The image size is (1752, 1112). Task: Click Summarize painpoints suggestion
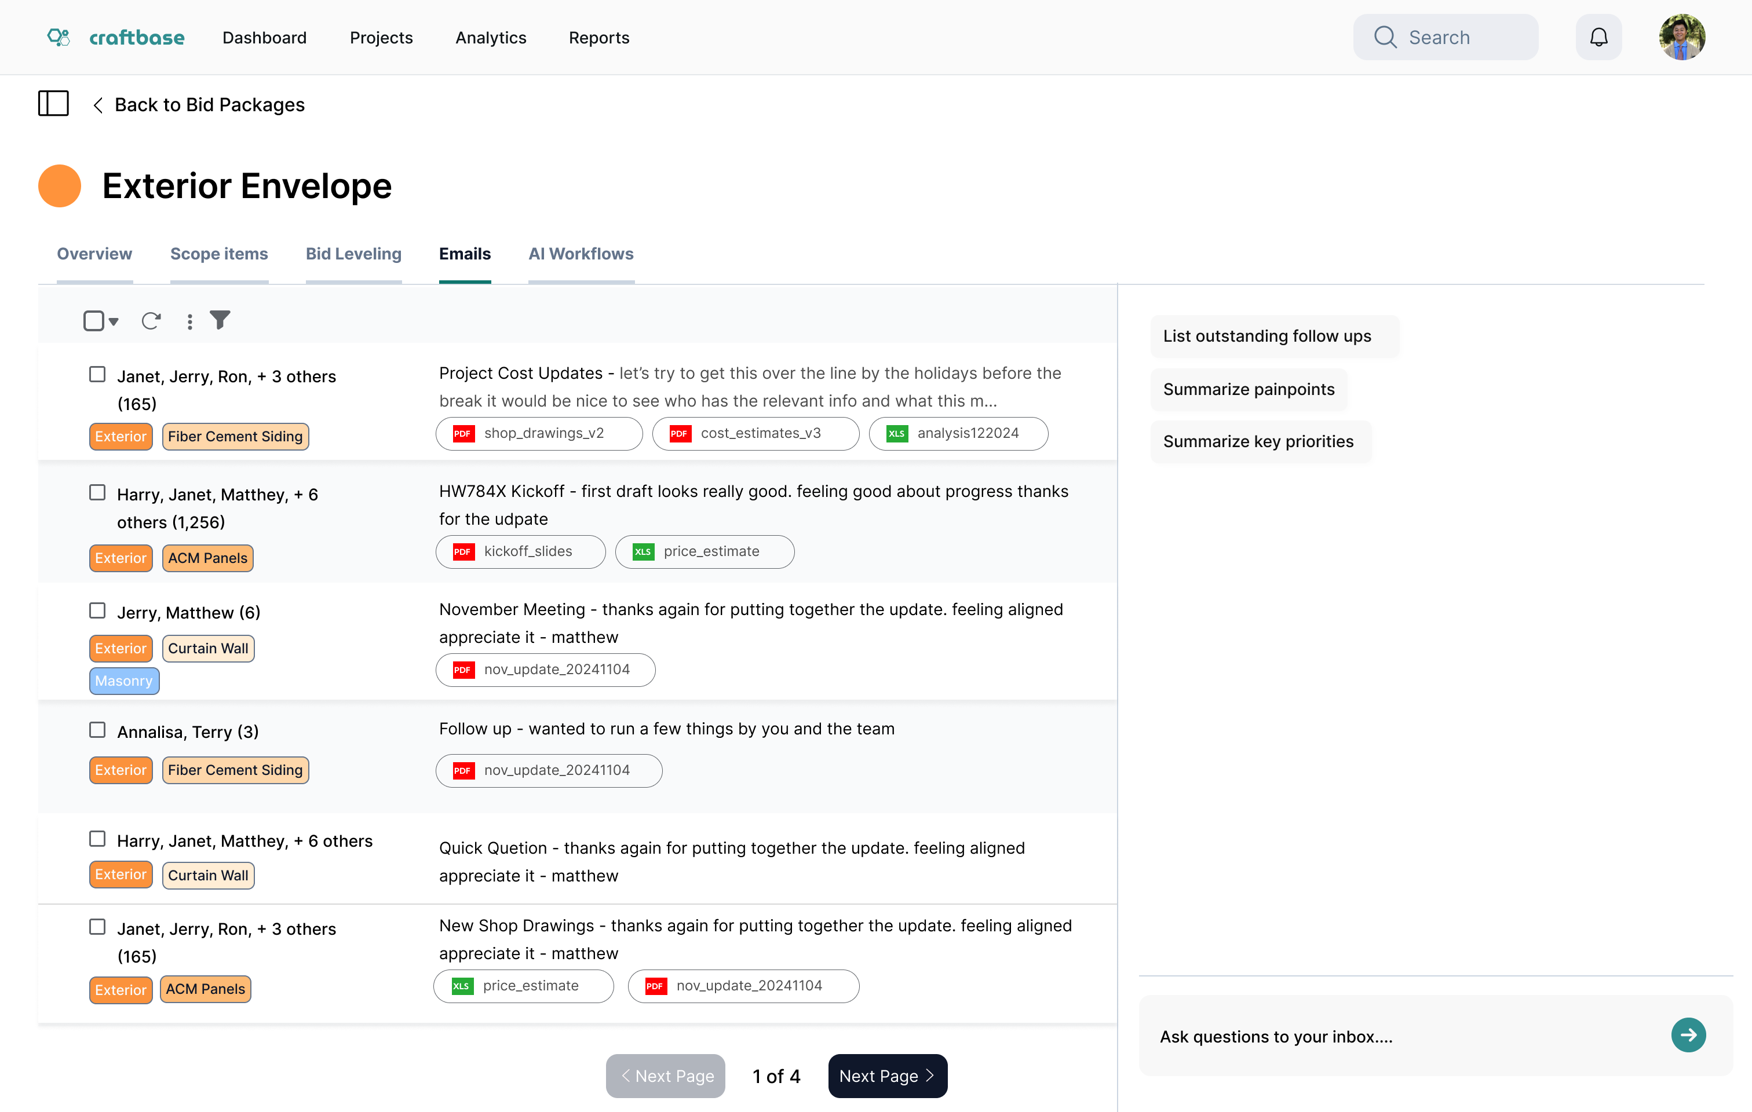[1248, 389]
